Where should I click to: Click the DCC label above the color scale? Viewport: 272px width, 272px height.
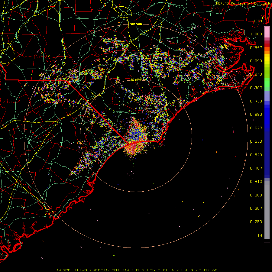tap(265, 18)
